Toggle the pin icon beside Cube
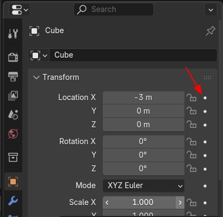The height and width of the screenshot is (217, 223). click(210, 31)
